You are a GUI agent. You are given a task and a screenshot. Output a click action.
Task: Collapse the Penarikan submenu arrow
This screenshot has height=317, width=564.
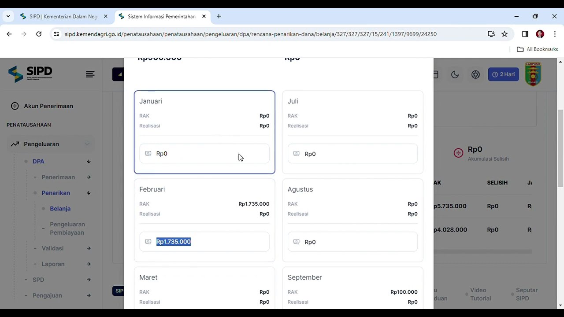[89, 193]
